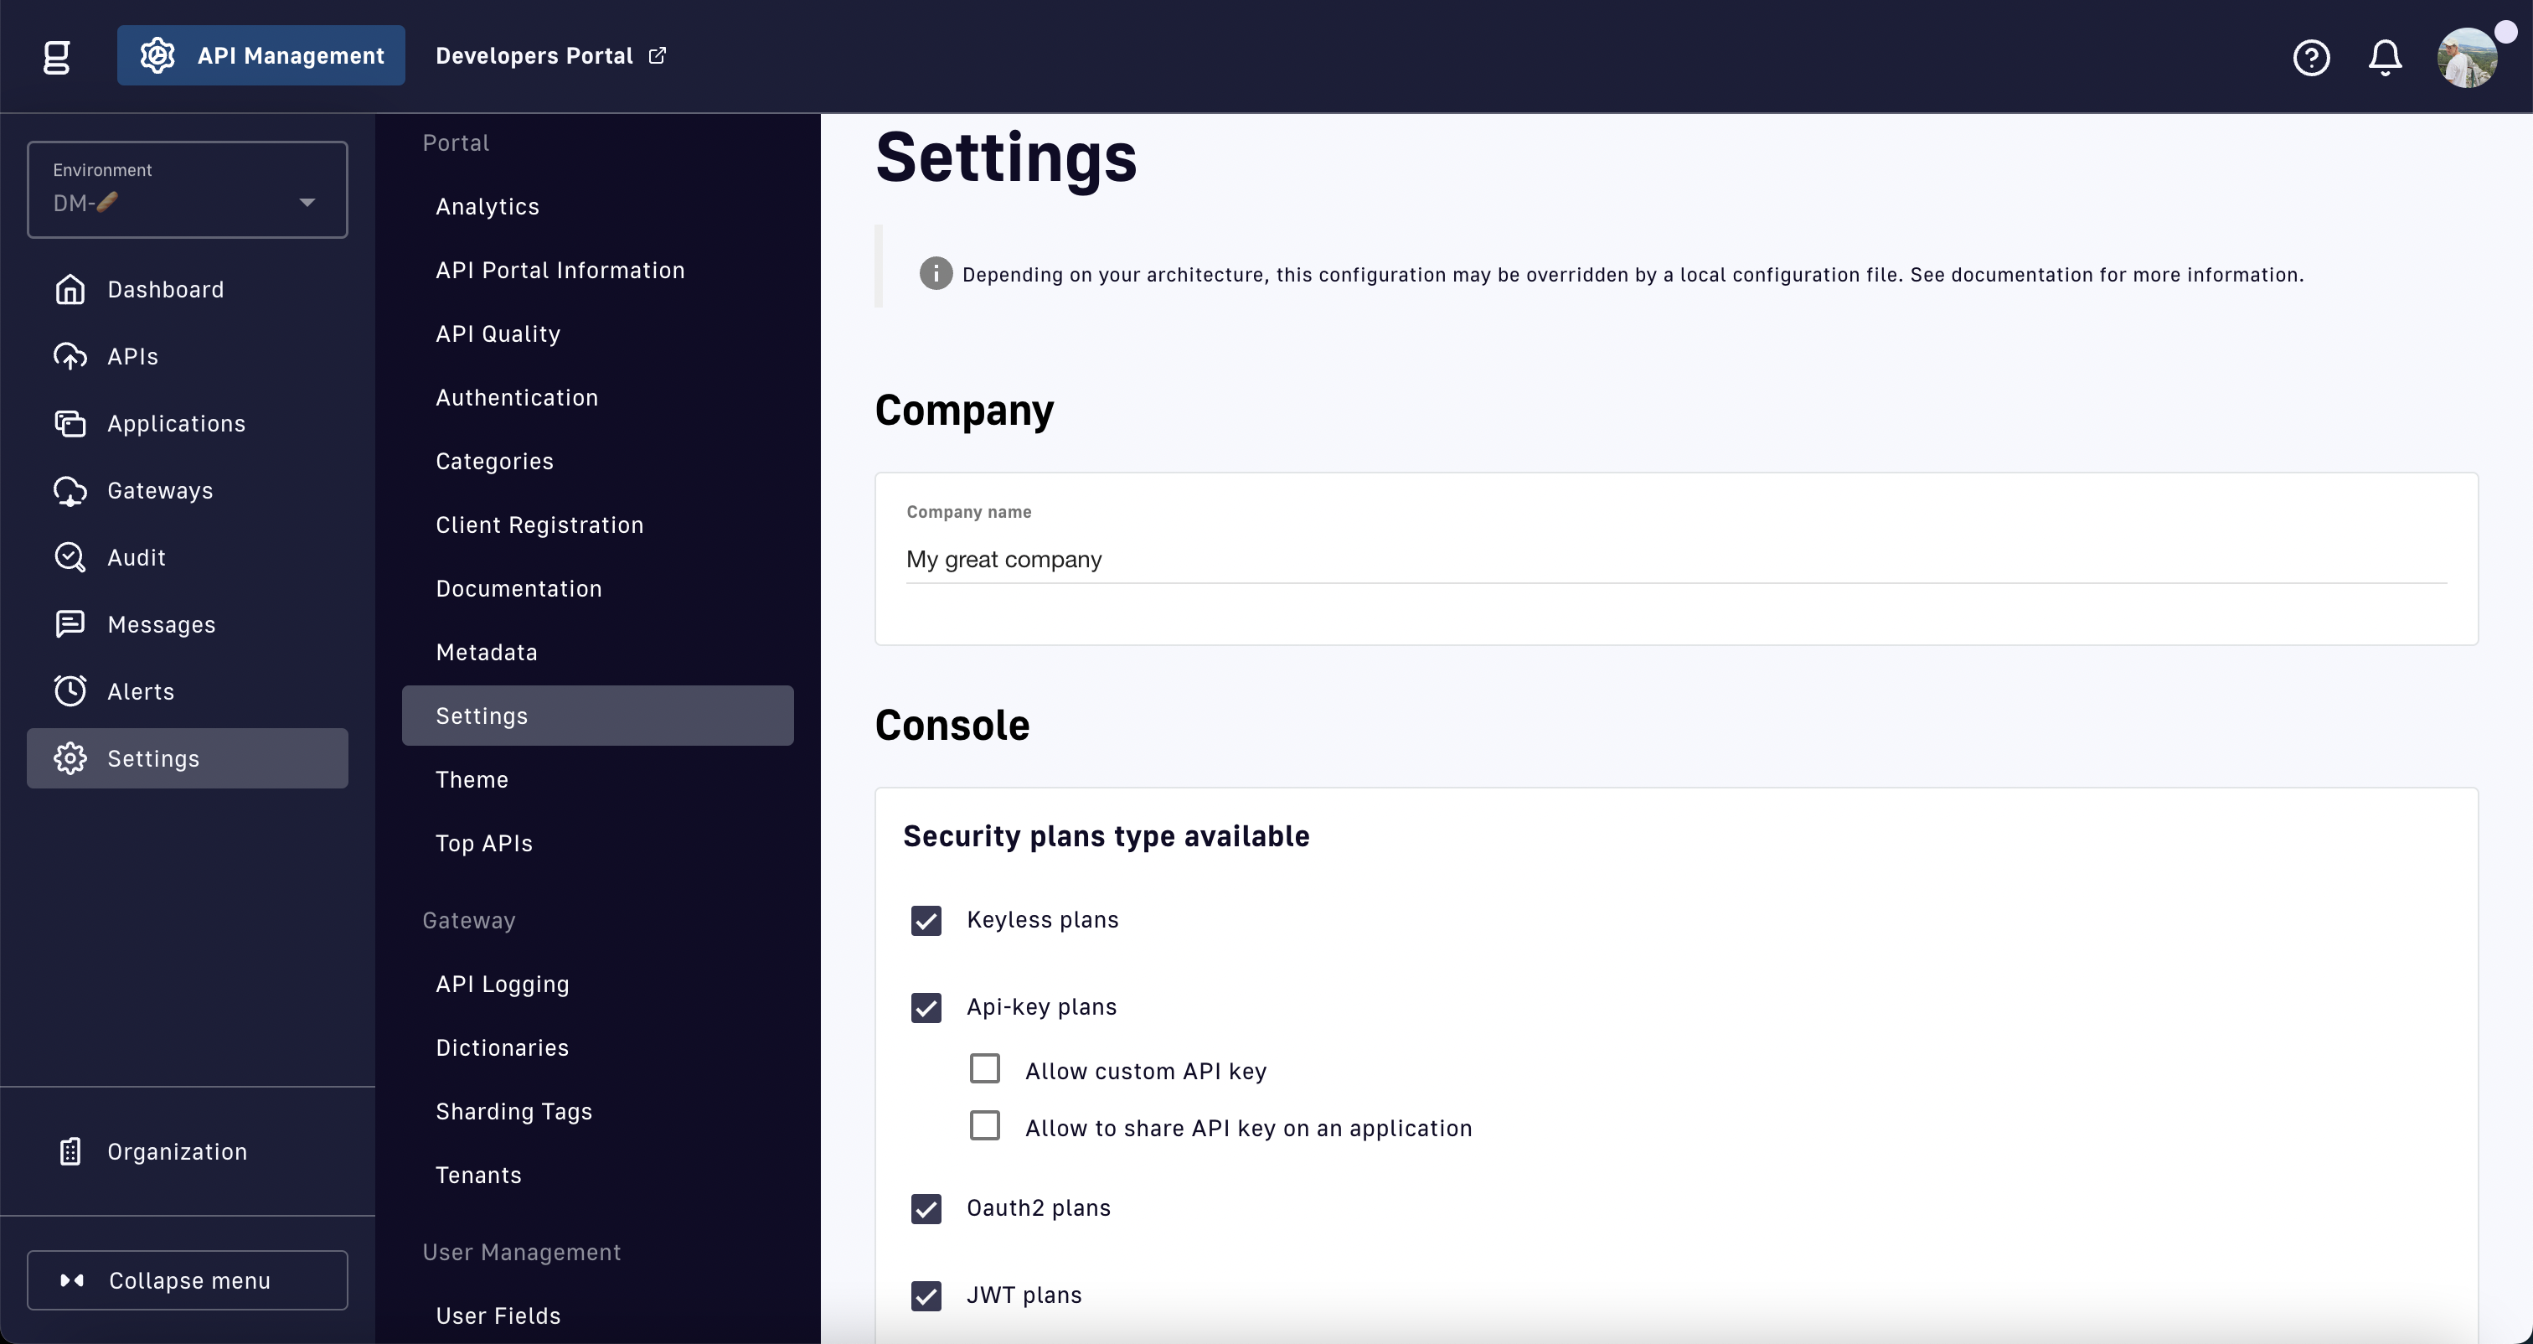Click the Audit magnifier icon
Image resolution: width=2533 pixels, height=1344 pixels.
(70, 557)
